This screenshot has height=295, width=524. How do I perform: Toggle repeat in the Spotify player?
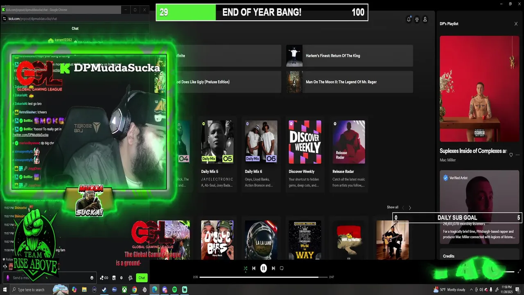[282, 268]
